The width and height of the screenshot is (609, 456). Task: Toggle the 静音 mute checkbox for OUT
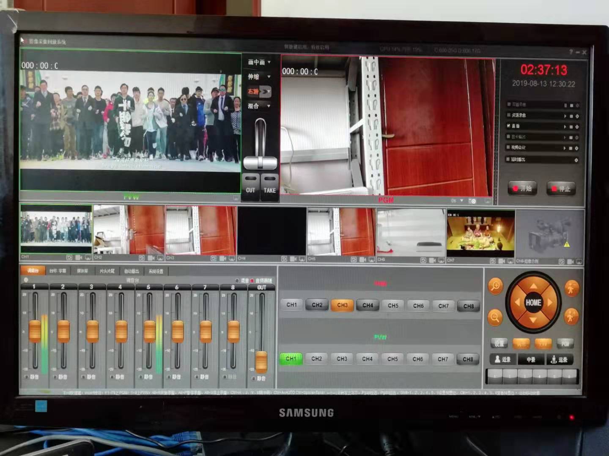click(x=253, y=379)
